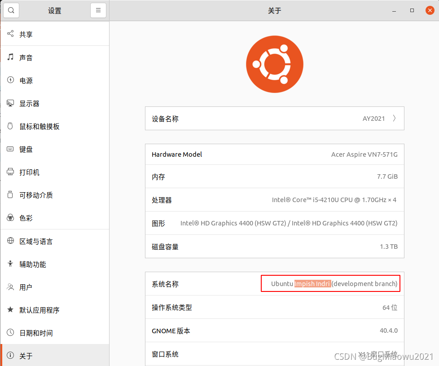Select 打印机 in sidebar
The height and width of the screenshot is (366, 439).
pyautogui.click(x=55, y=172)
